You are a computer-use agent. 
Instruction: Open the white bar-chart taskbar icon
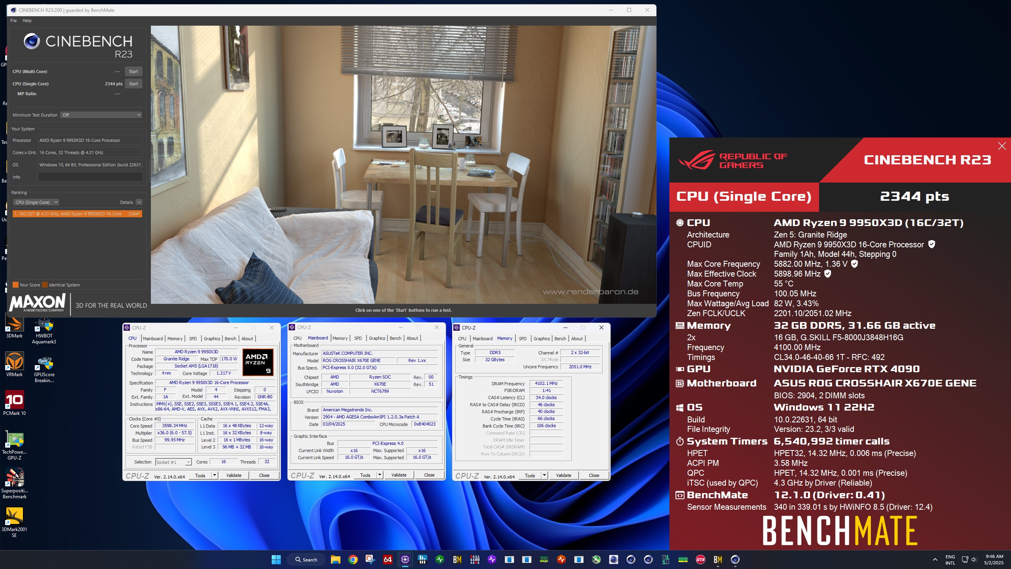tap(422, 560)
